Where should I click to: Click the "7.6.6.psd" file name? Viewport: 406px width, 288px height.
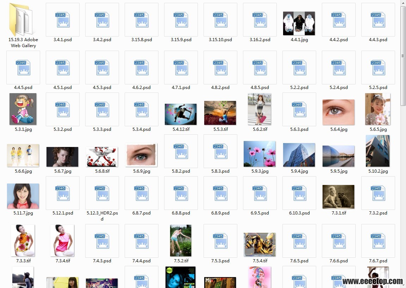coord(339,261)
